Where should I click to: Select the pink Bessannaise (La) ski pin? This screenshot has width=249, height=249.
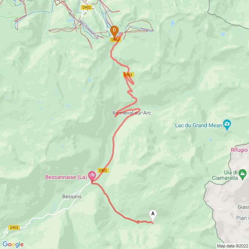[92, 176]
